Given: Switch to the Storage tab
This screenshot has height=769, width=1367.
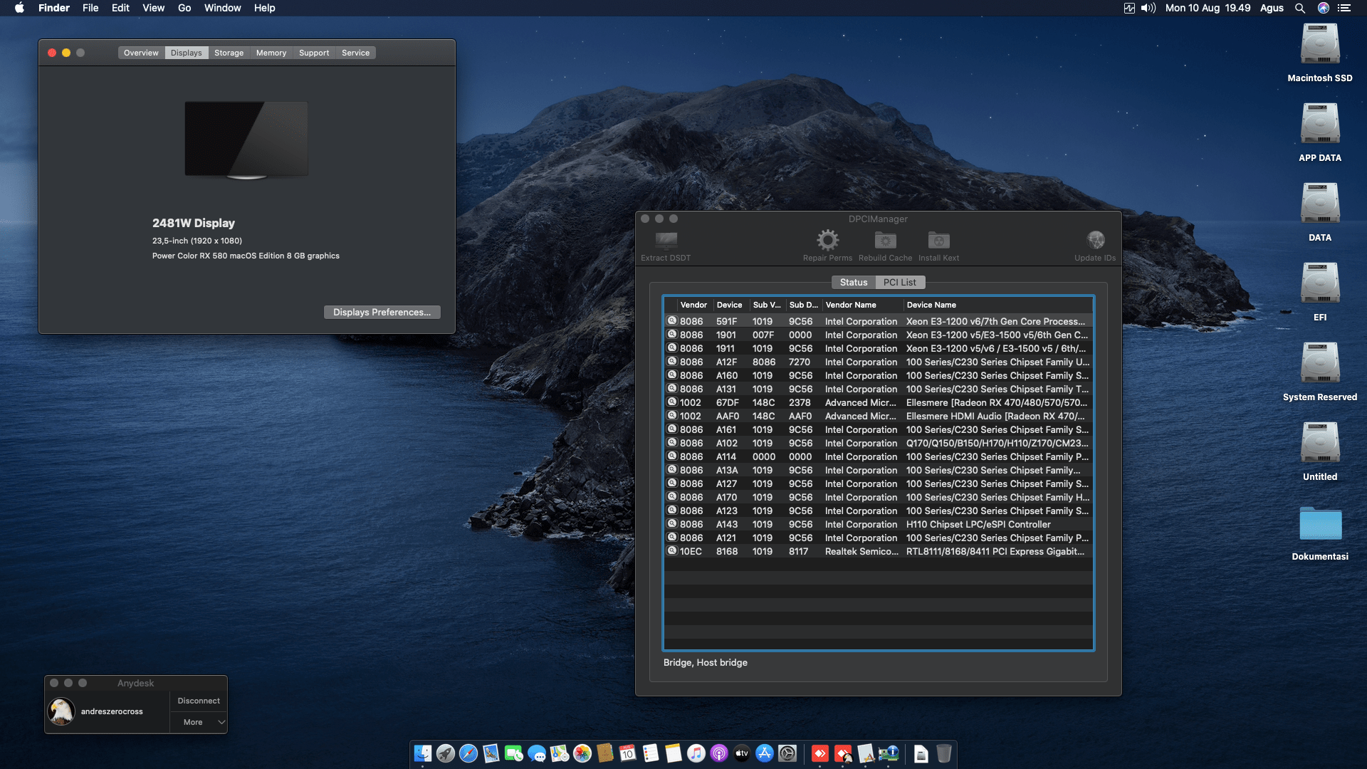Looking at the screenshot, I should 229,53.
